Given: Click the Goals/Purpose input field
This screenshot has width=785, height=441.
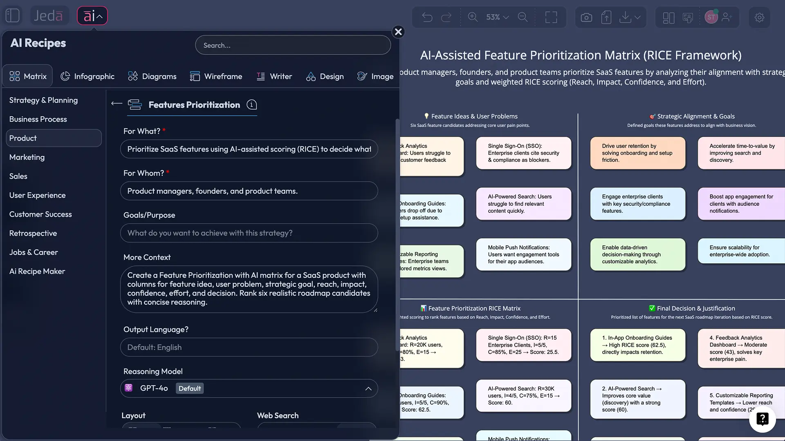Looking at the screenshot, I should click(x=249, y=233).
